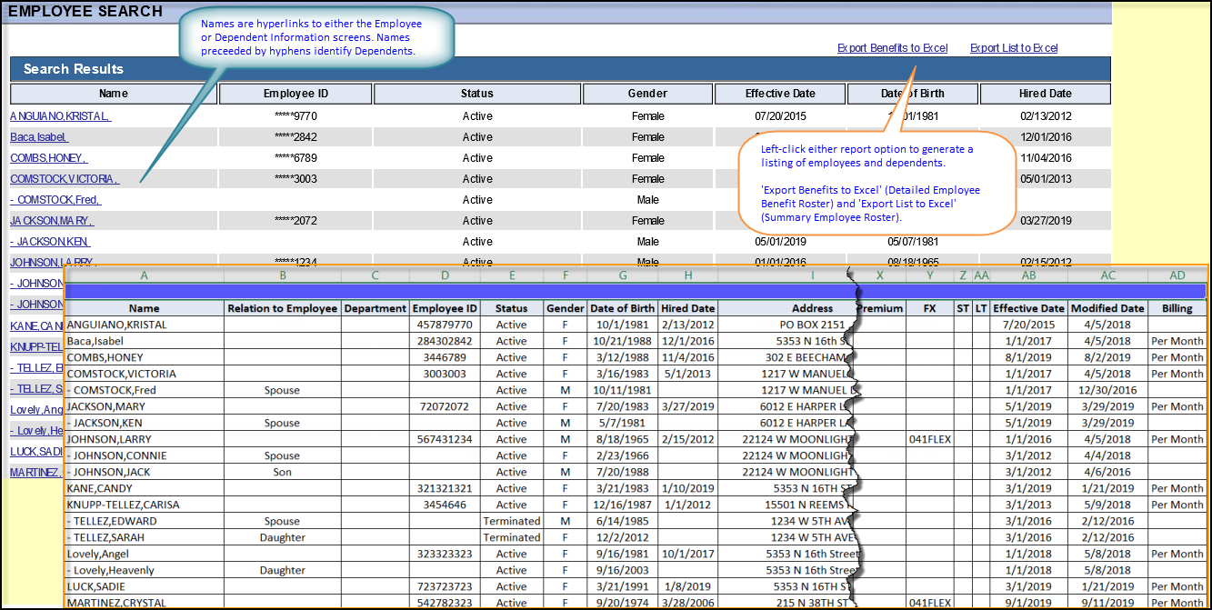Select 041FLEX cell in JOHNSON,LARRY row
The height and width of the screenshot is (610, 1212).
click(929, 439)
